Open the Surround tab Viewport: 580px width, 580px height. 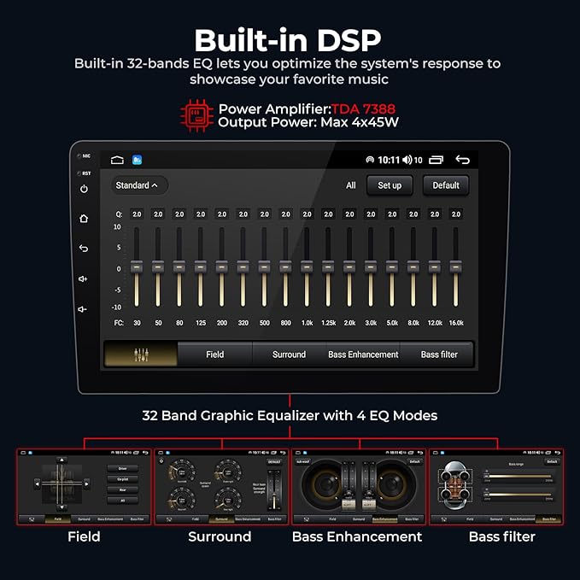pyautogui.click(x=289, y=354)
